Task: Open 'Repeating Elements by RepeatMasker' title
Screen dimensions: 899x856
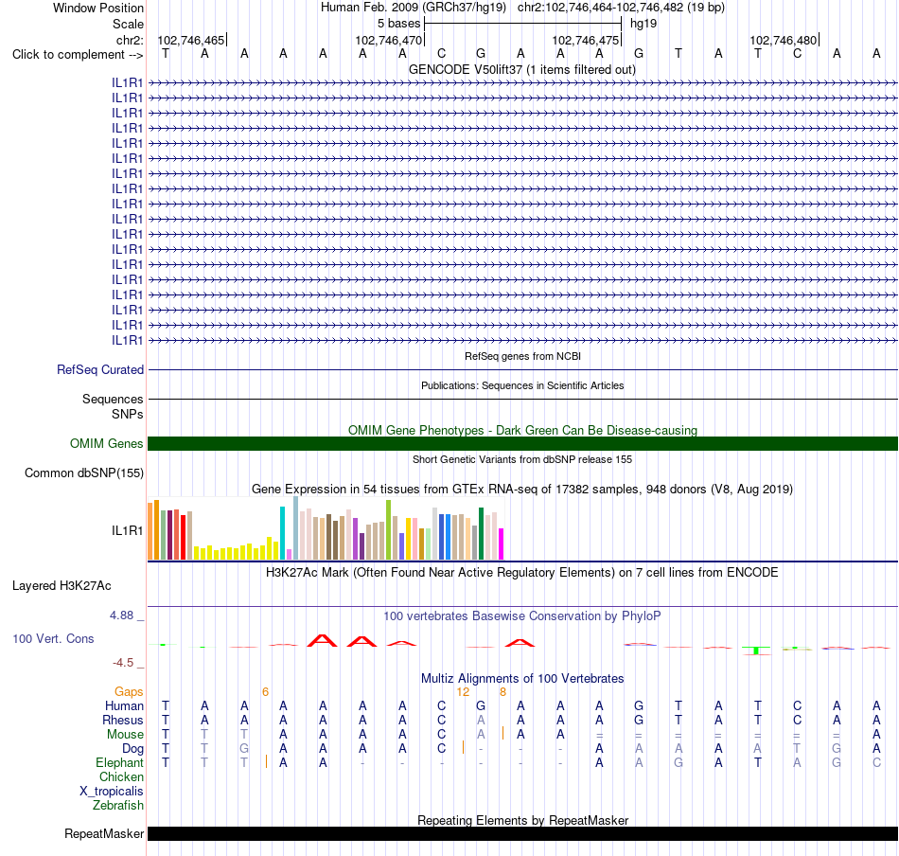Action: [522, 820]
